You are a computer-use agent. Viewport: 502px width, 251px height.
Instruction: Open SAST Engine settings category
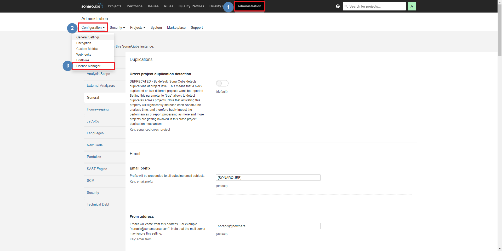pyautogui.click(x=105, y=169)
